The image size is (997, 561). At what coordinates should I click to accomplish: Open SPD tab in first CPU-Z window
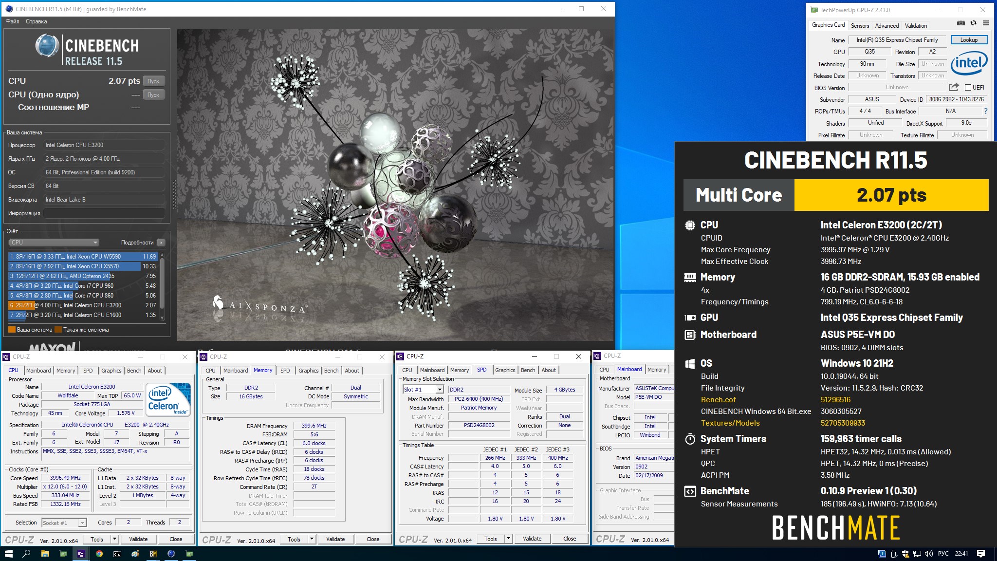tap(88, 371)
